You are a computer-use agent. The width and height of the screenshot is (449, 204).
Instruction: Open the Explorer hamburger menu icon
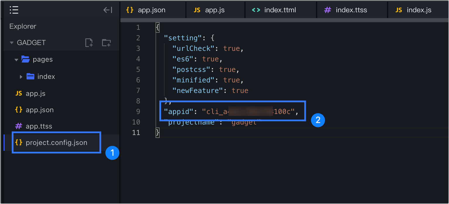[x=14, y=10]
